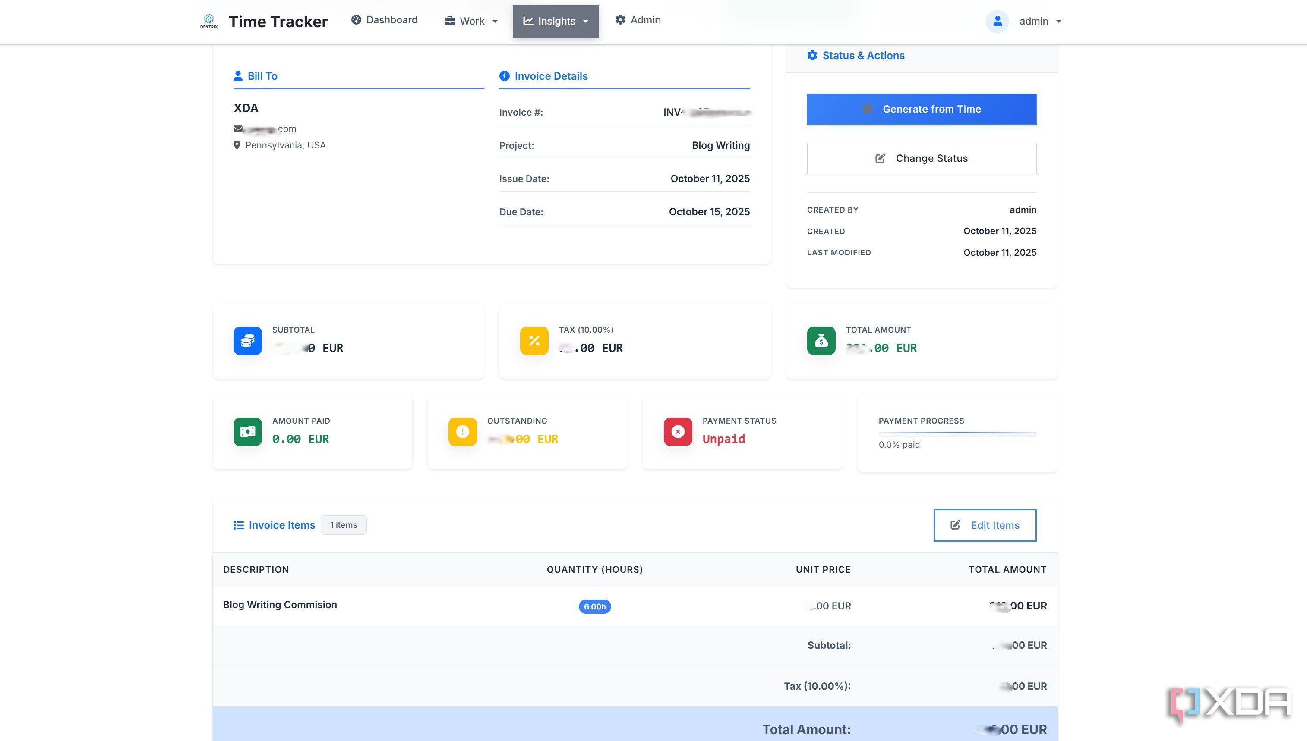The height and width of the screenshot is (741, 1307).
Task: Click the 0.00 EUR amount paid value
Action: pyautogui.click(x=300, y=439)
